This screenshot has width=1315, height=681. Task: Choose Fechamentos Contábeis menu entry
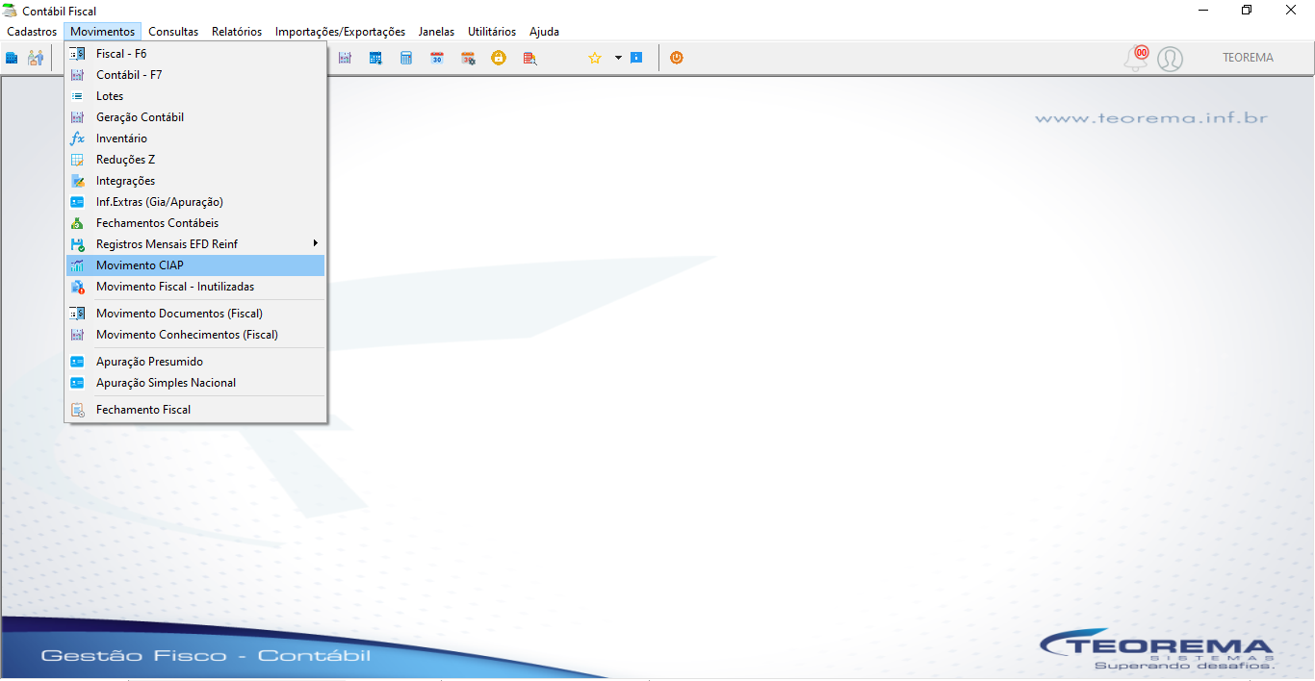pos(195,223)
